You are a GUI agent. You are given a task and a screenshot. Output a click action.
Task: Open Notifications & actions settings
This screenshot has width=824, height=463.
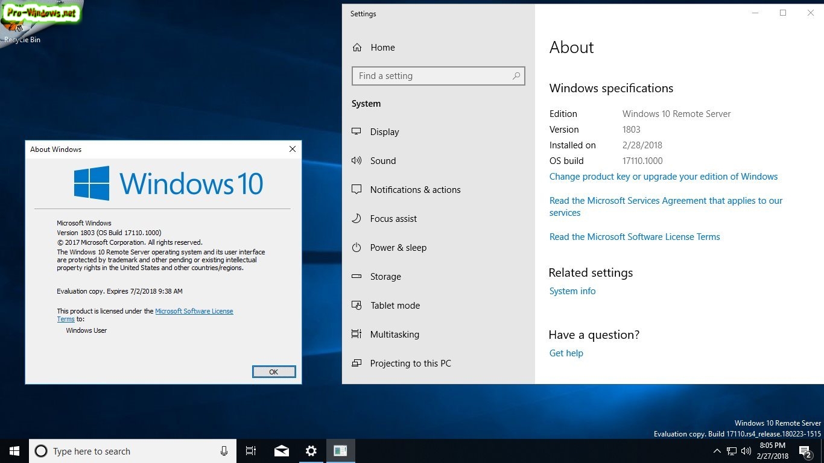415,190
